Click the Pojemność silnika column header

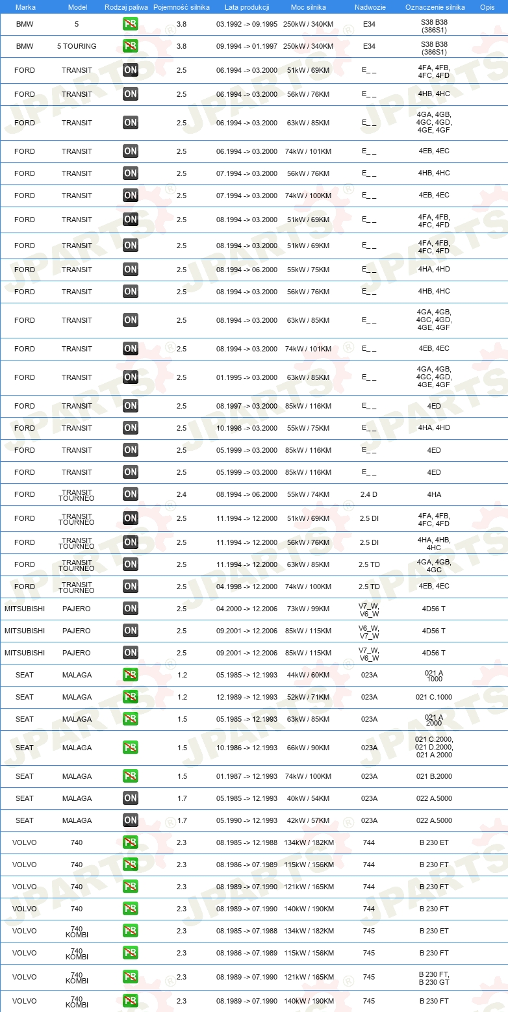point(181,7)
